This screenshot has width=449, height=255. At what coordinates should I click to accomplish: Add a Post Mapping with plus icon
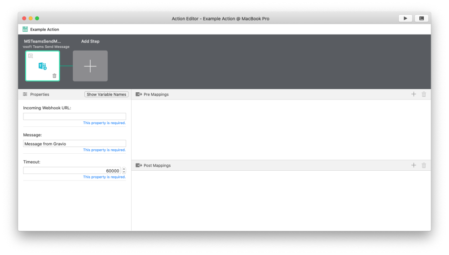point(414,165)
